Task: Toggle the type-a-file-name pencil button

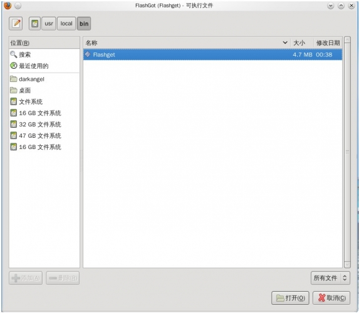Action: 16,24
